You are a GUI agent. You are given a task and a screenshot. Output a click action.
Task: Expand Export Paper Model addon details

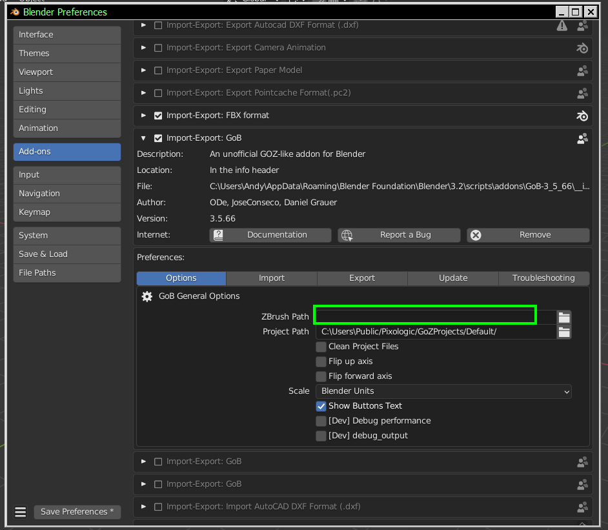point(143,70)
